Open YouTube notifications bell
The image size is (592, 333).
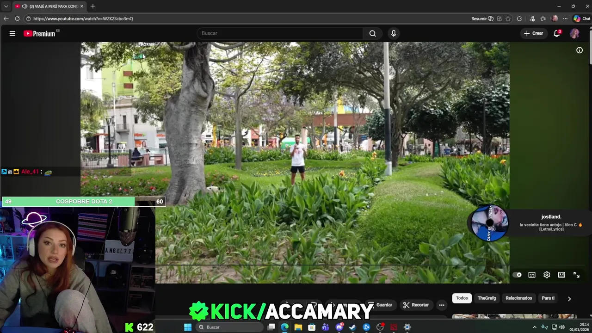pos(557,33)
